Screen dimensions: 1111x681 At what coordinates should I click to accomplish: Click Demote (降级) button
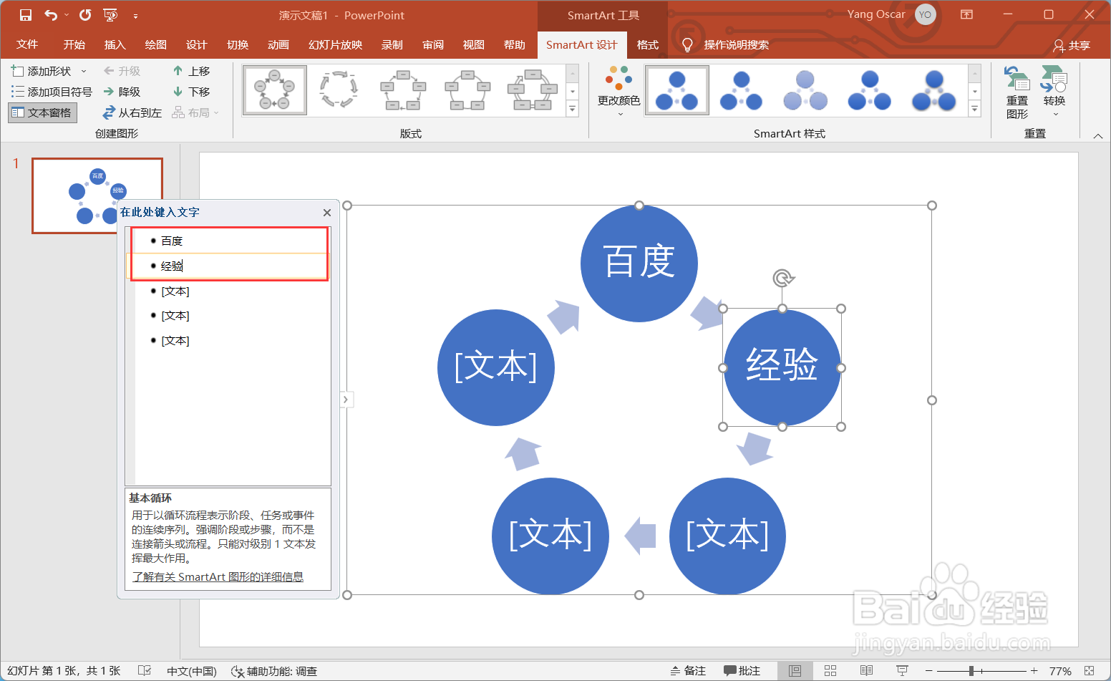tap(122, 92)
